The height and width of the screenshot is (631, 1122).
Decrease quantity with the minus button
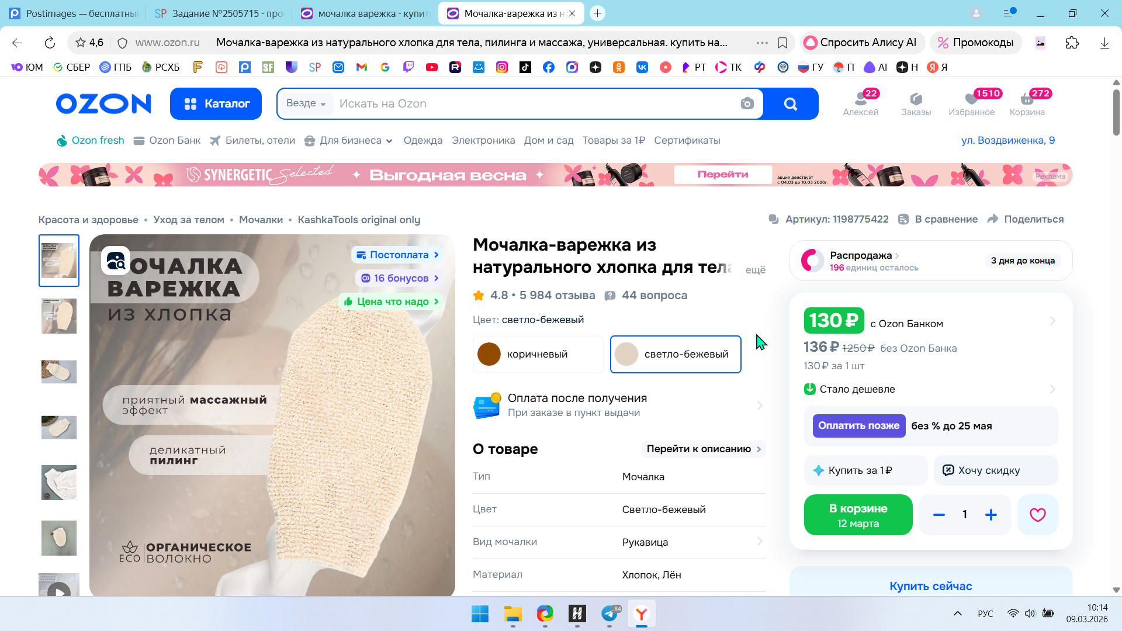(939, 515)
